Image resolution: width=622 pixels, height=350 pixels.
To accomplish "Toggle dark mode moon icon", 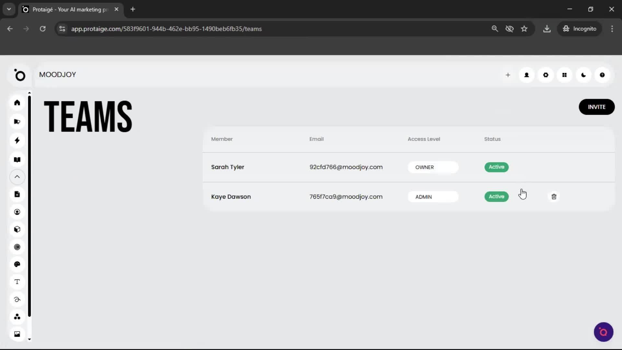I will (583, 75).
